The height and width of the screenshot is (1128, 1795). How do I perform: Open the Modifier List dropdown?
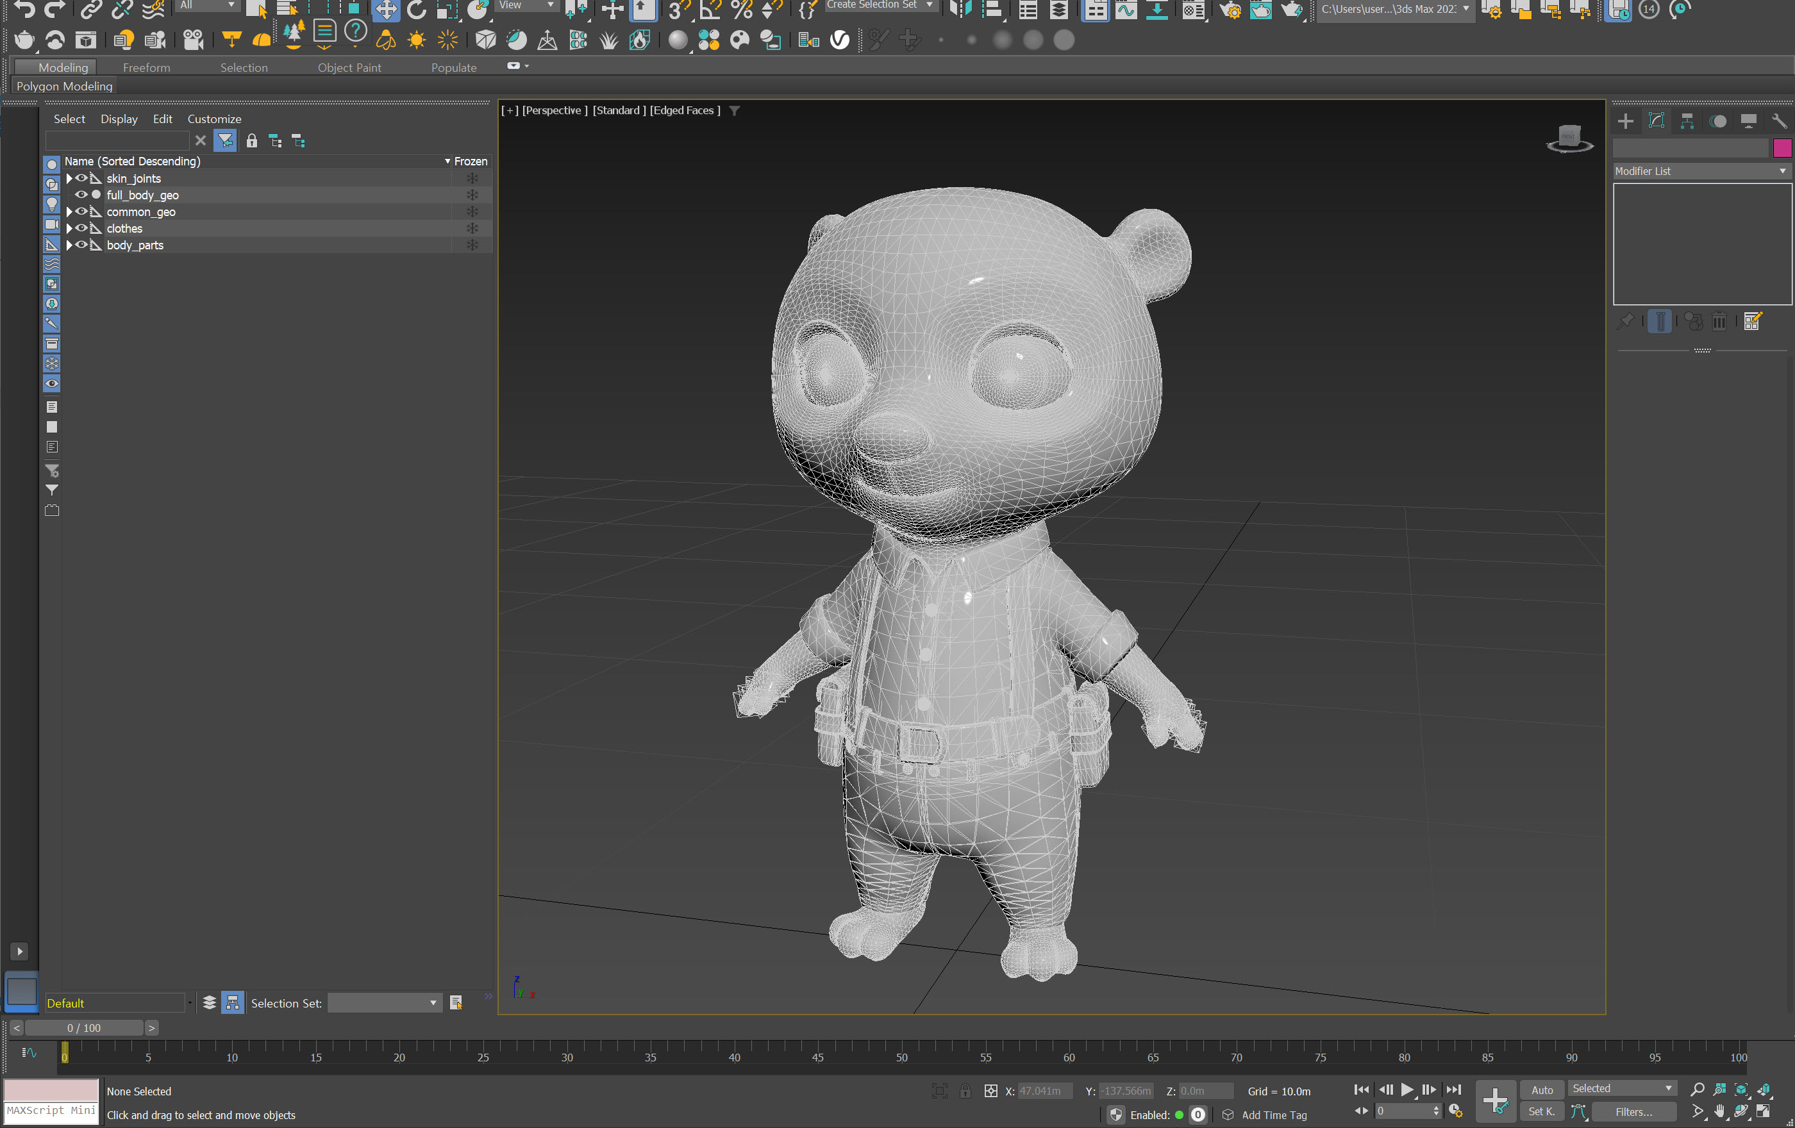tap(1701, 171)
